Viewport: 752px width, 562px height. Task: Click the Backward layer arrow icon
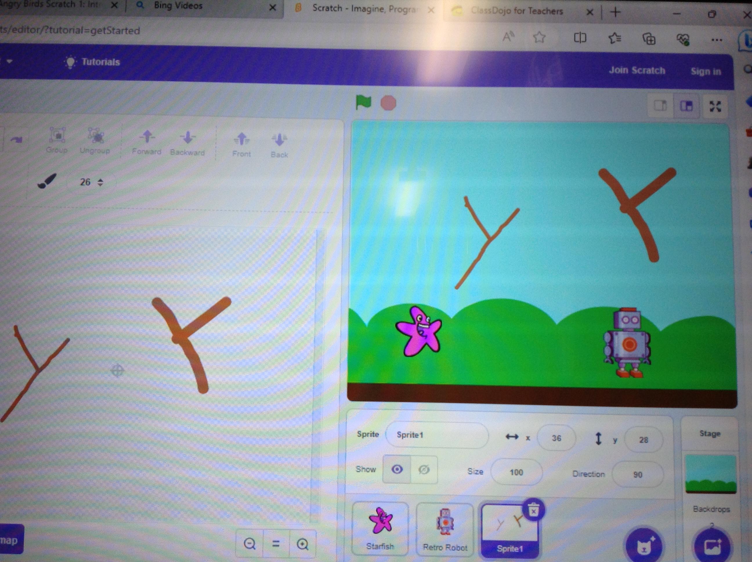[188, 138]
